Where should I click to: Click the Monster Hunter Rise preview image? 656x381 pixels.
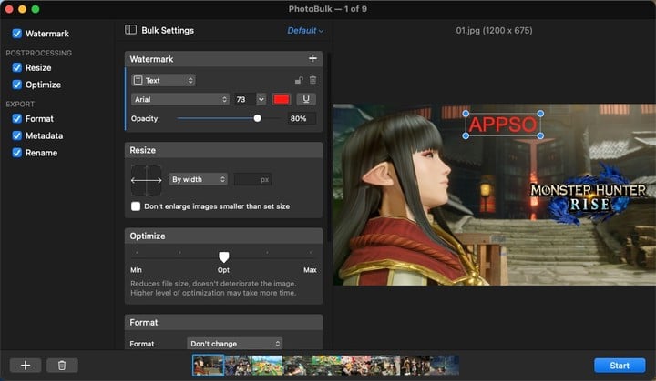[x=494, y=195]
